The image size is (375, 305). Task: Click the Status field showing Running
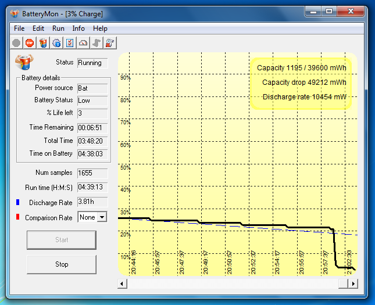(92, 63)
